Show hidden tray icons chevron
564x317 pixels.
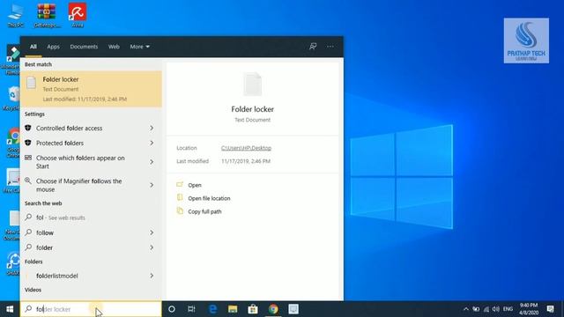click(466, 309)
